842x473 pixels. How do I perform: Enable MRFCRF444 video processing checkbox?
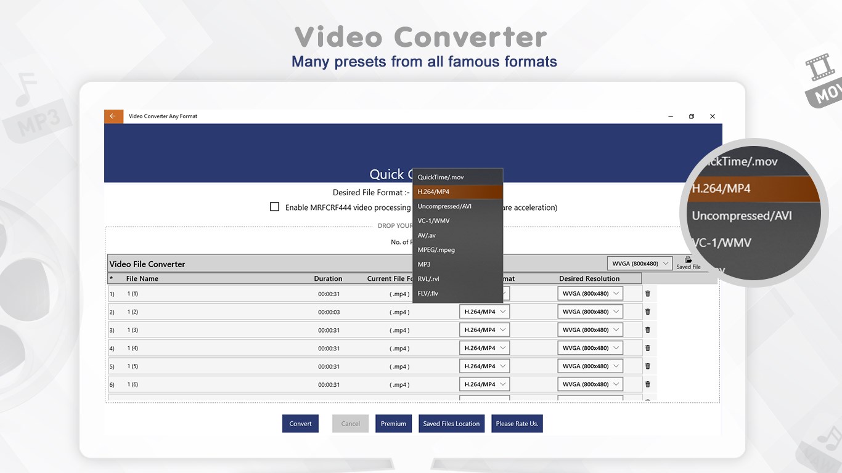275,207
